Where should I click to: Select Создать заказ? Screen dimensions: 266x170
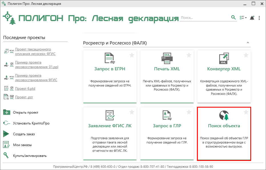pos(24,134)
